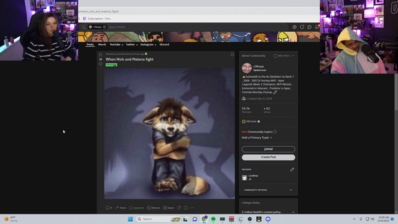Open the 'Subscriptions - Twitch' bookmark
Image resolution: width=398 pixels, height=224 pixels.
coord(98,19)
